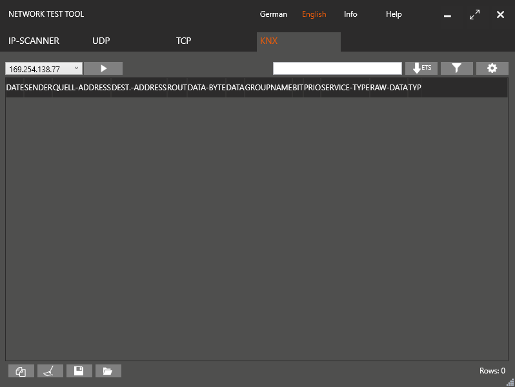
Task: Open settings via the gear icon
Action: pyautogui.click(x=492, y=68)
